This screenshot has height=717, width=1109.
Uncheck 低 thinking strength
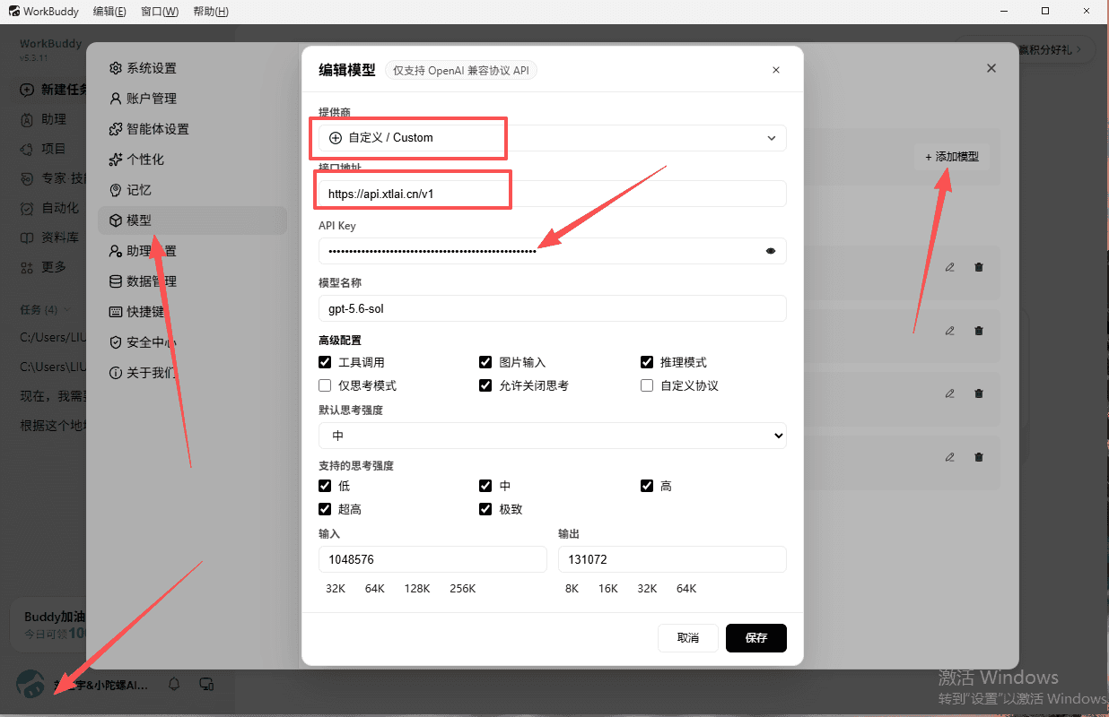[x=325, y=486]
